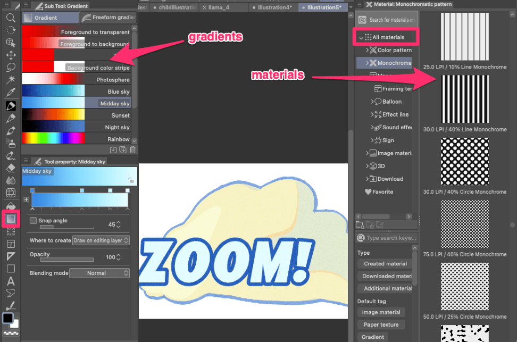
Task: Switch to the Freeform gradient tab
Action: pos(109,18)
